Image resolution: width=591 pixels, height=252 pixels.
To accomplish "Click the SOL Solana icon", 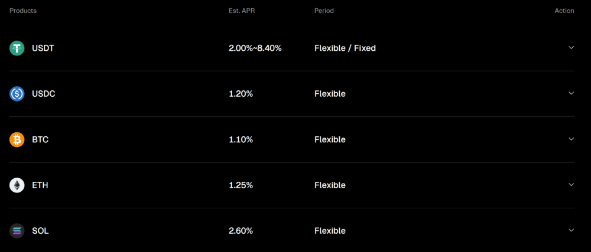I will tap(17, 231).
